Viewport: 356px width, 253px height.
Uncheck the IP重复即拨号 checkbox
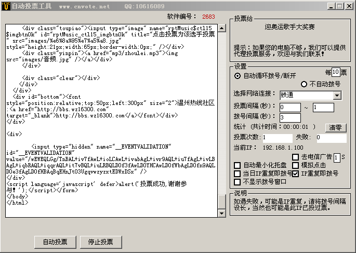coord(295,174)
